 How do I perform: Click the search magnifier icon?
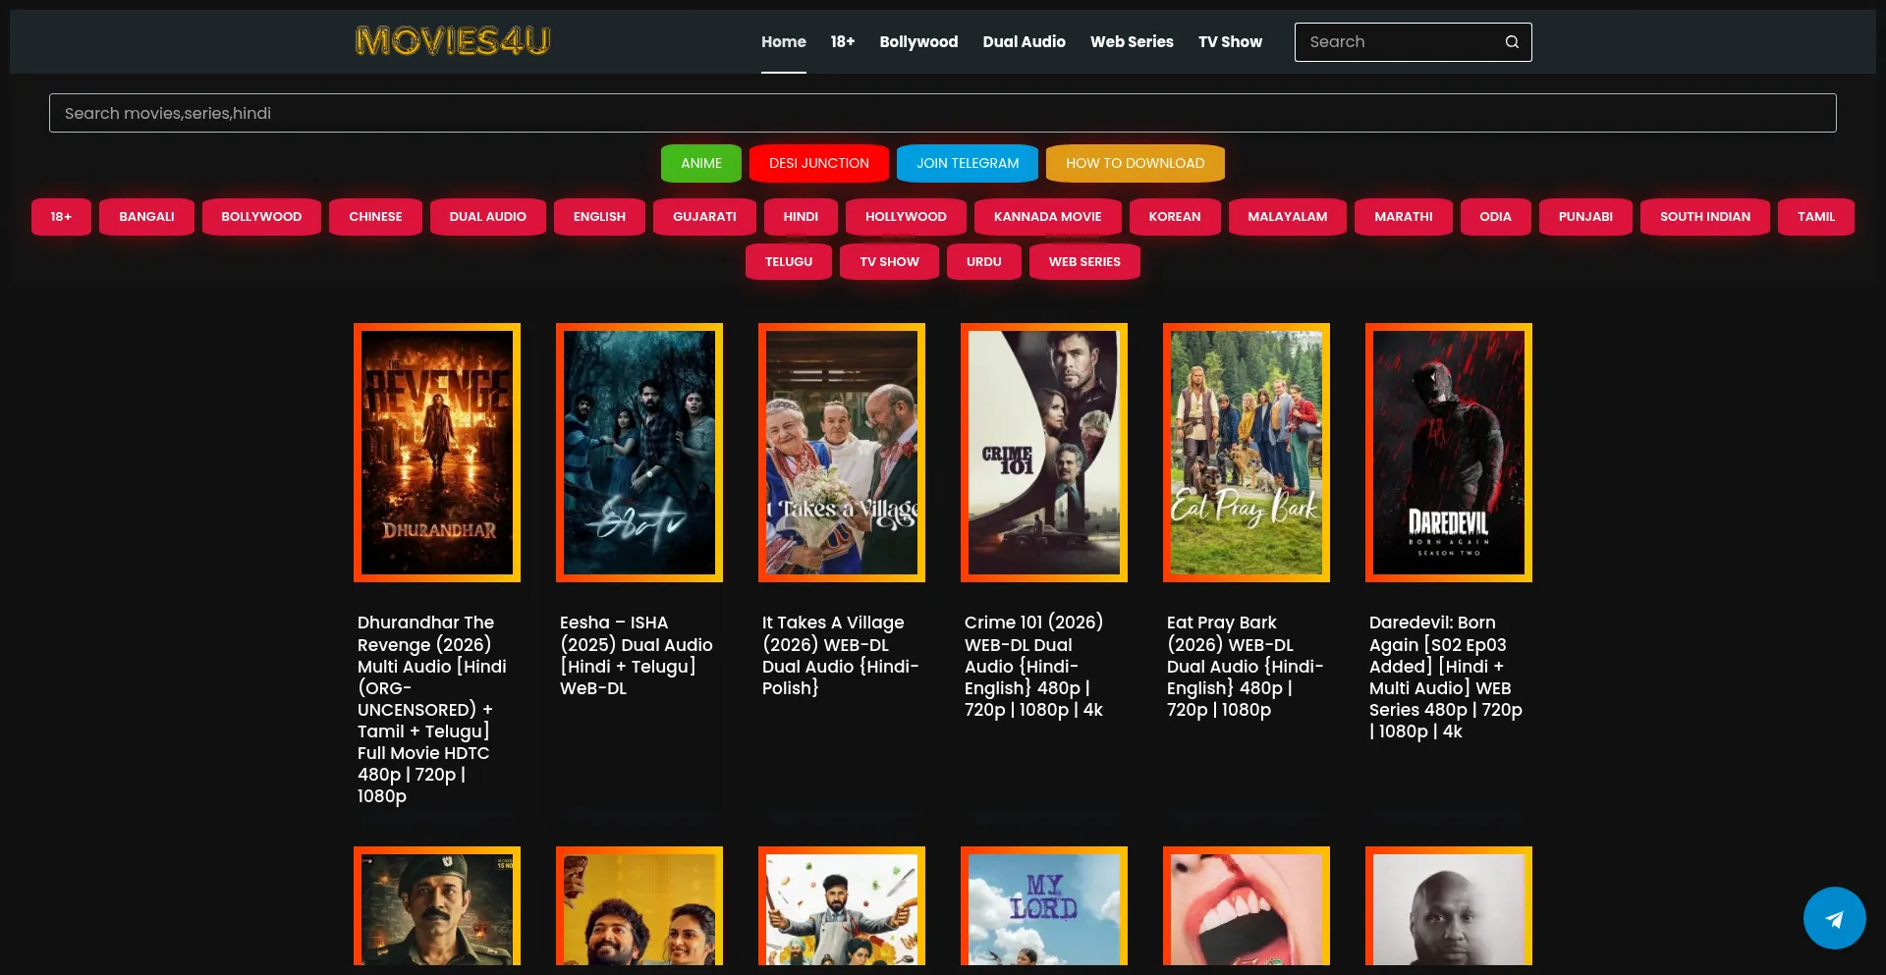coord(1512,42)
